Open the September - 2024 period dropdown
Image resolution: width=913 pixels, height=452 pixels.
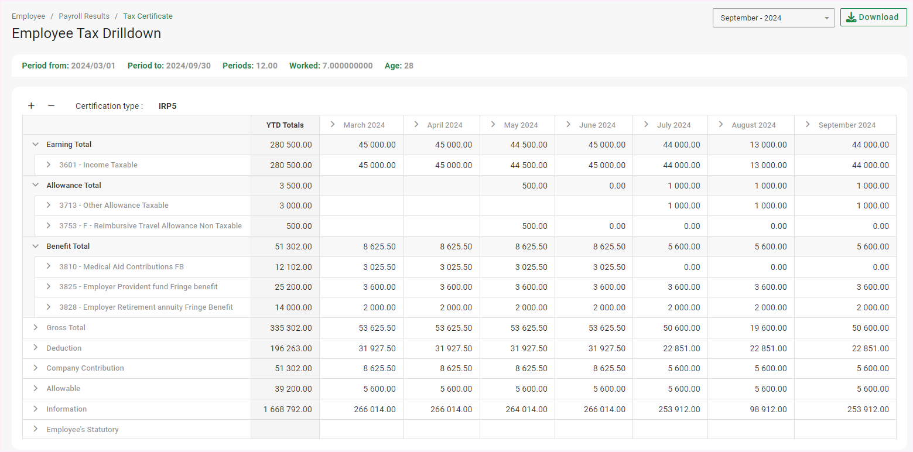click(773, 18)
